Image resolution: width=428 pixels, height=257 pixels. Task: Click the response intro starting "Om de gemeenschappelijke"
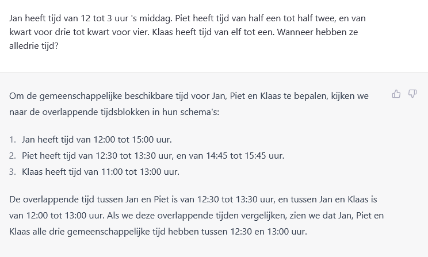pyautogui.click(x=189, y=104)
